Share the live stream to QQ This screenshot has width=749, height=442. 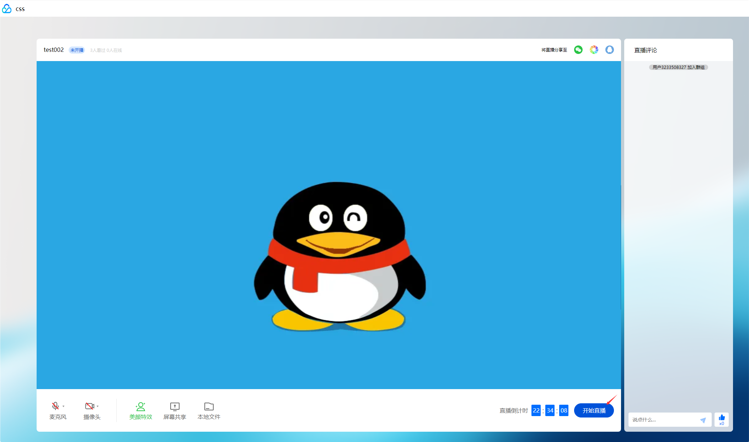tap(610, 50)
